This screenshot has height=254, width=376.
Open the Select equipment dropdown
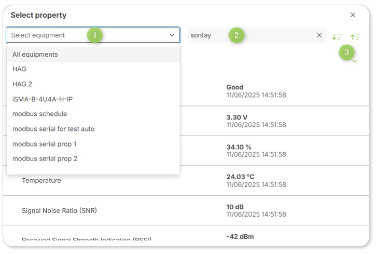tap(93, 35)
